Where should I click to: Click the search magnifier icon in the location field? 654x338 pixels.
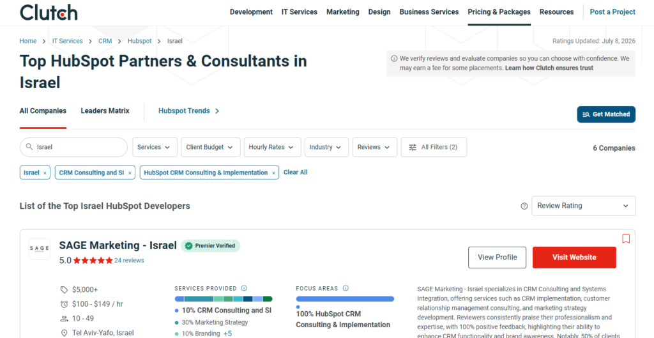[29, 147]
